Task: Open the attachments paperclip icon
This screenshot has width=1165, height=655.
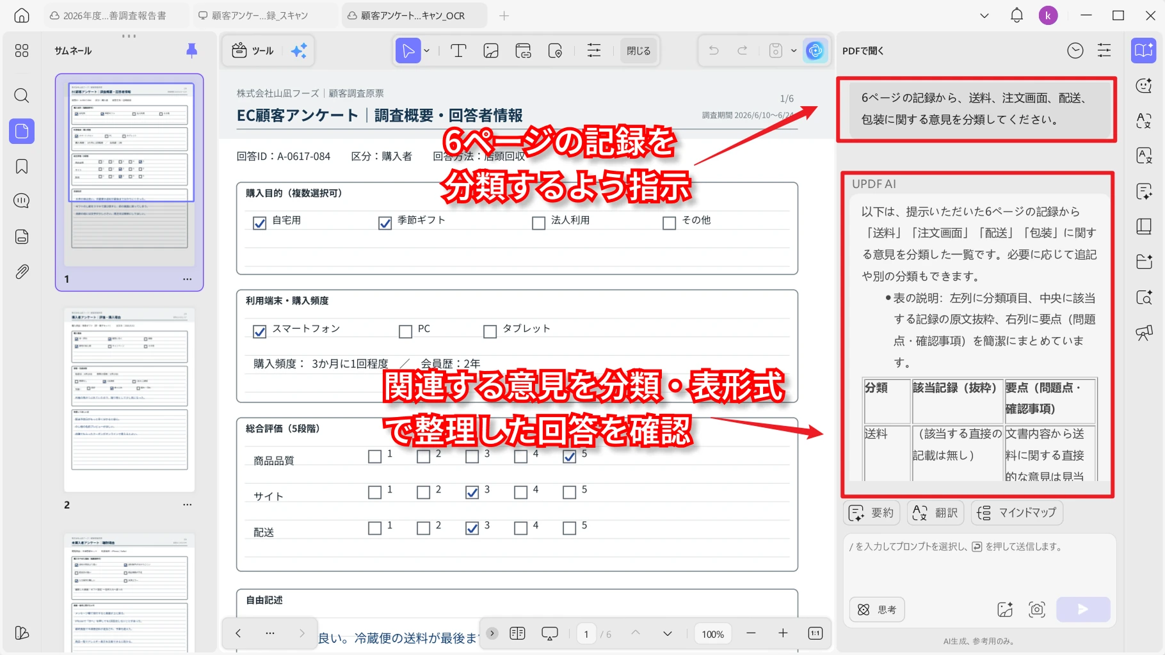Action: tap(22, 272)
